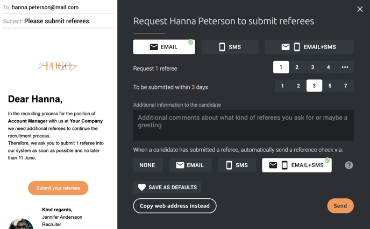The height and width of the screenshot is (229, 370).
Task: Click the recruiter profile photo
Action: tap(21, 224)
